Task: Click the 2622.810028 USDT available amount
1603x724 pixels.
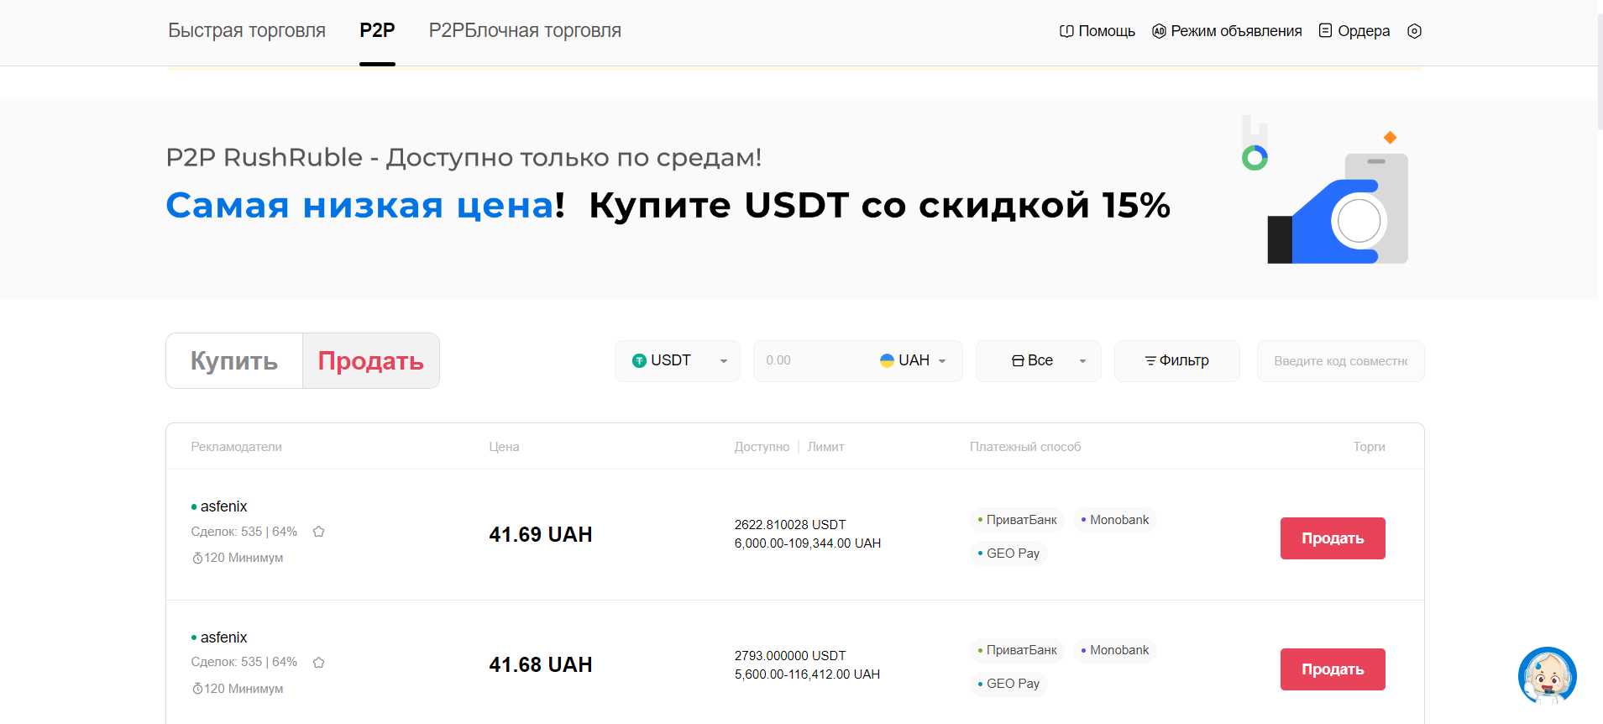Action: pos(790,525)
